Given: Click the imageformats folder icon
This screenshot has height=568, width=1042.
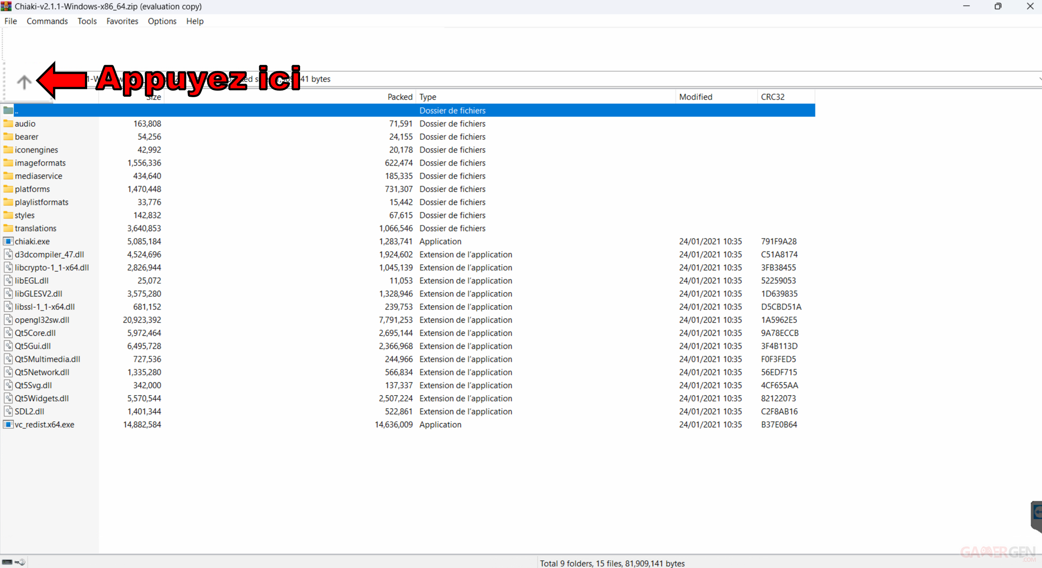Looking at the screenshot, I should pos(8,163).
